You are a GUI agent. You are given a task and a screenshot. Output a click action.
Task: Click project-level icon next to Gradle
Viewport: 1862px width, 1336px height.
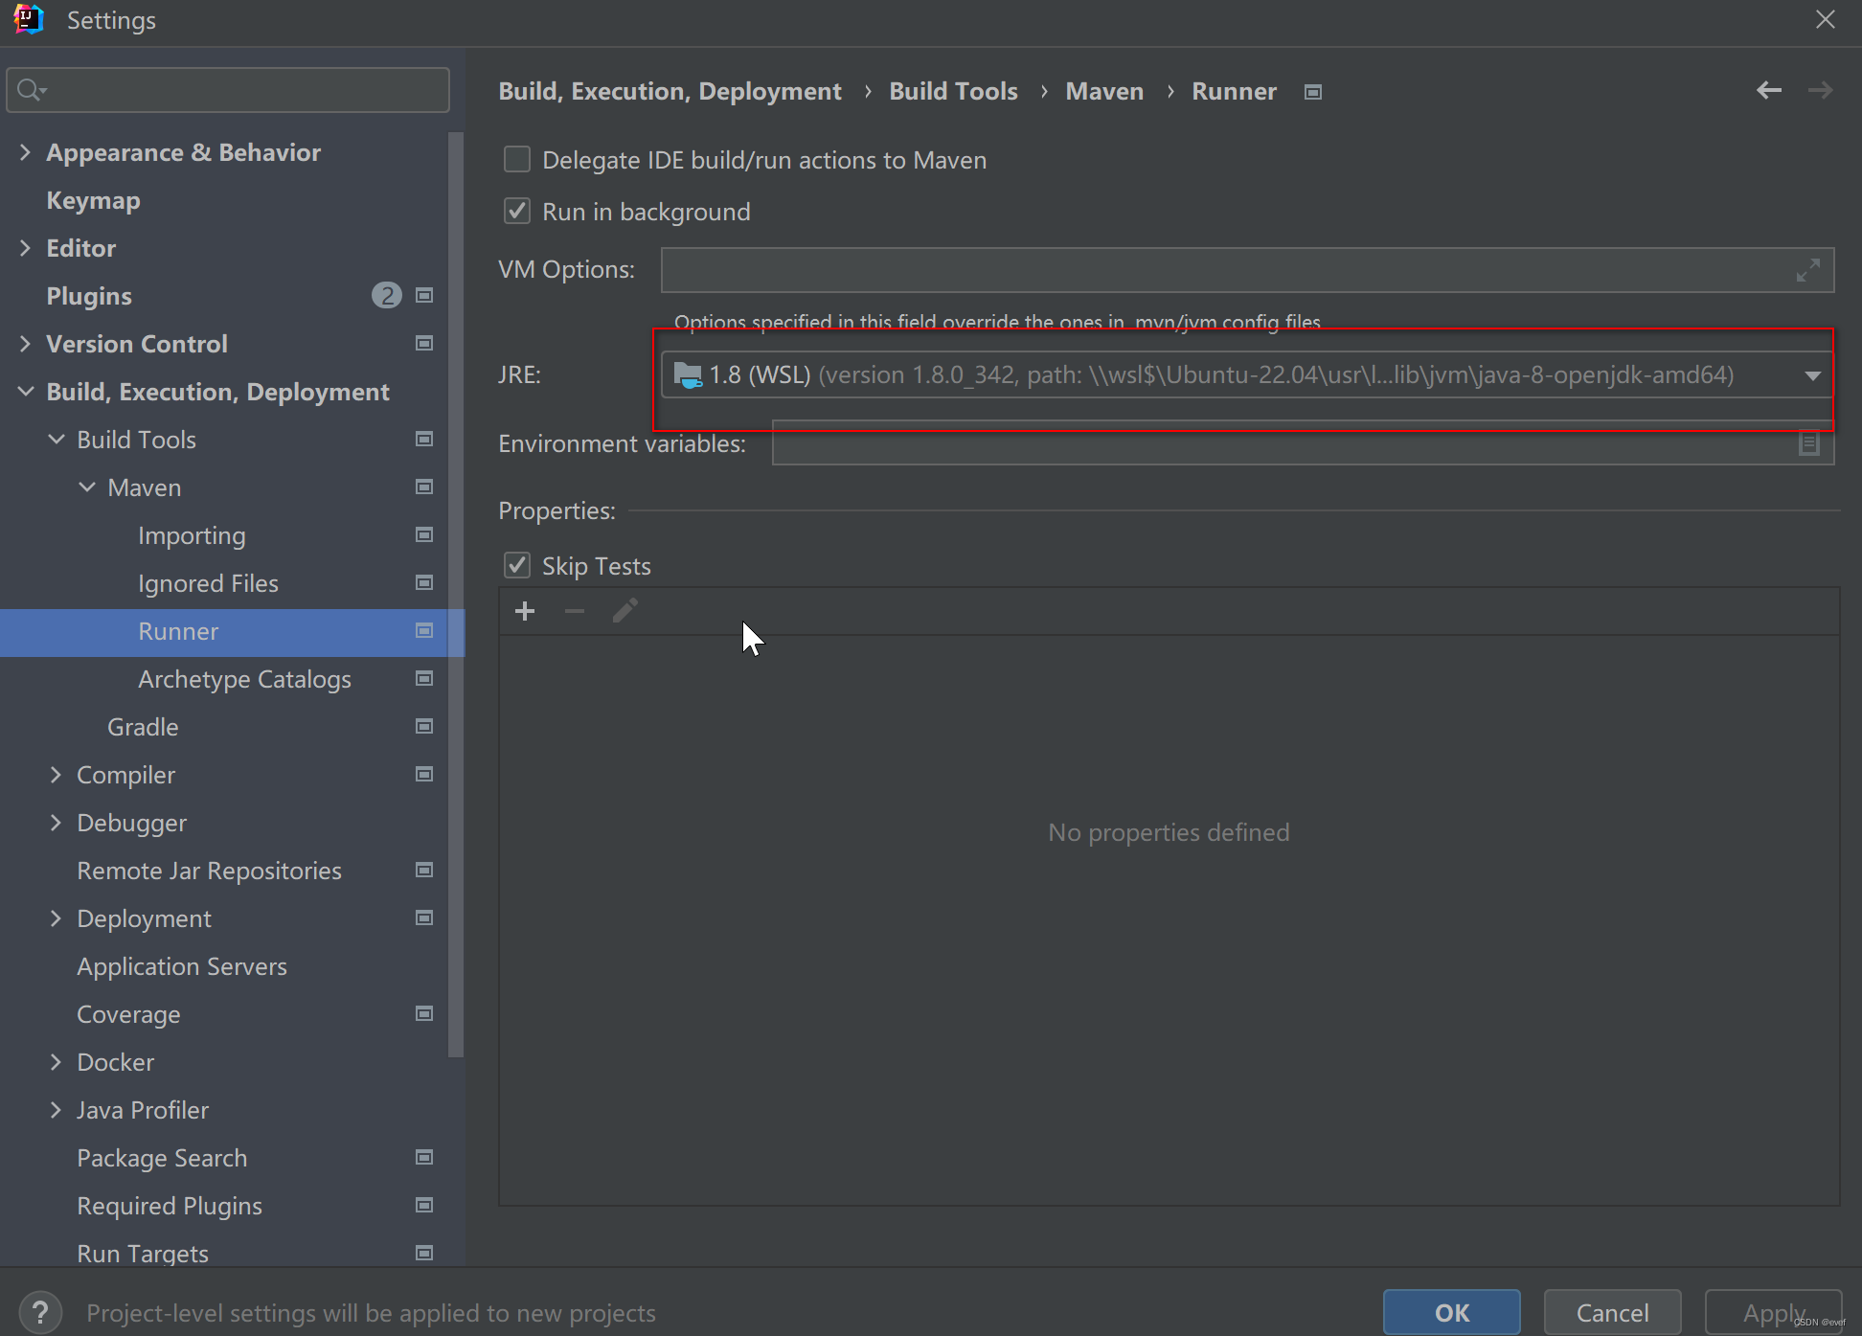424,726
